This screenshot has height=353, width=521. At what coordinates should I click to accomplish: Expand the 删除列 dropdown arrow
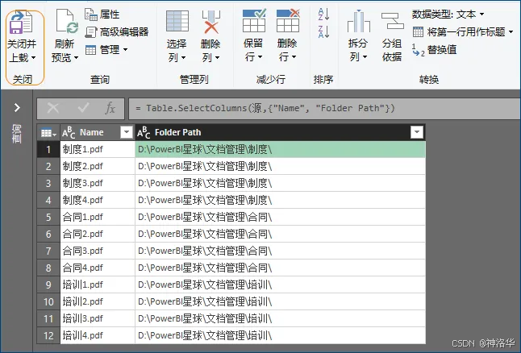tap(217, 58)
